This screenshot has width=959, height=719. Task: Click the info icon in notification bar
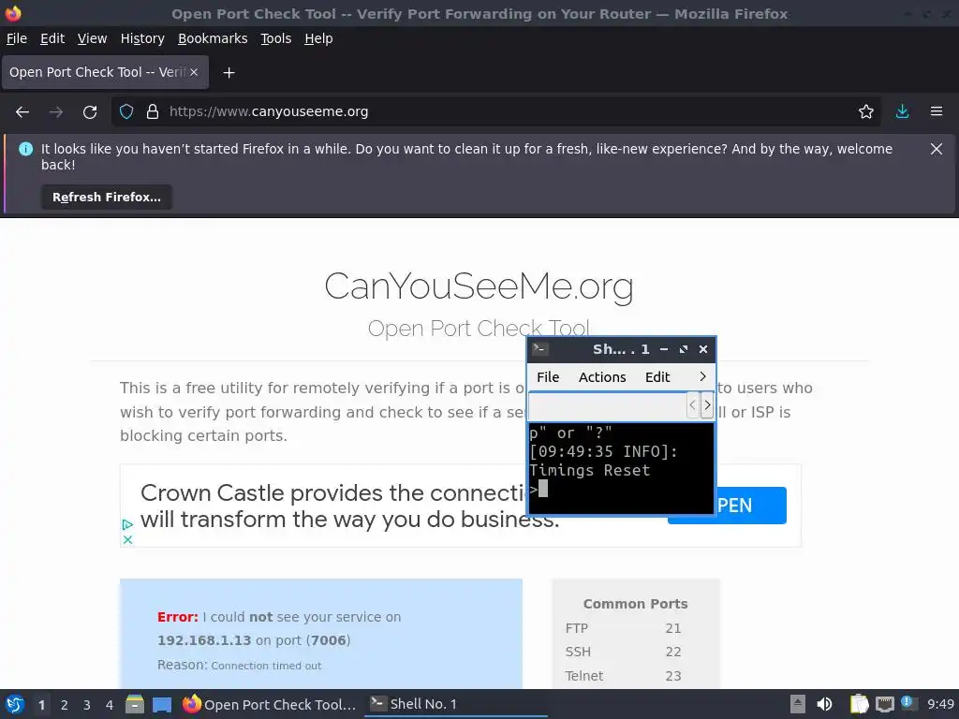coord(25,149)
